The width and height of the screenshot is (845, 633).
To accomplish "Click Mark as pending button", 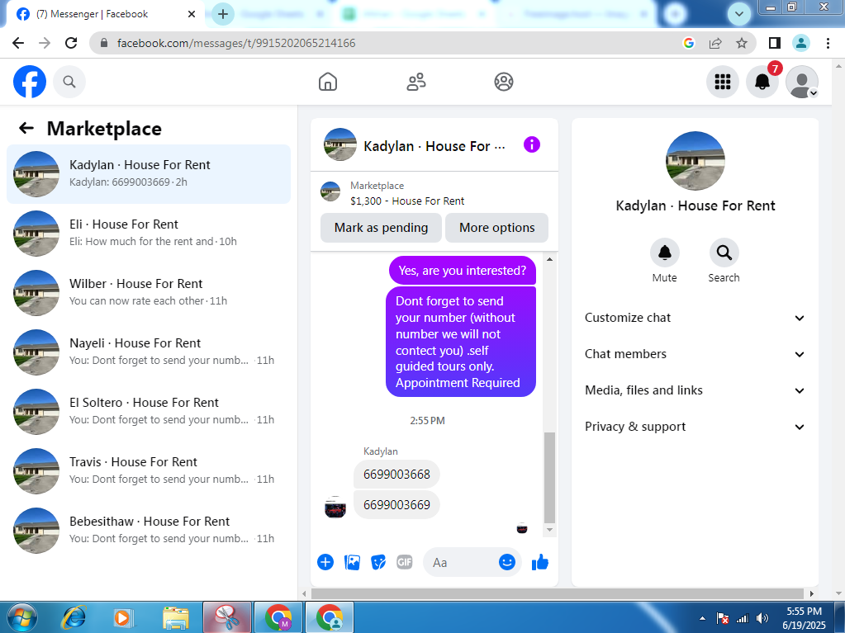I will click(381, 228).
